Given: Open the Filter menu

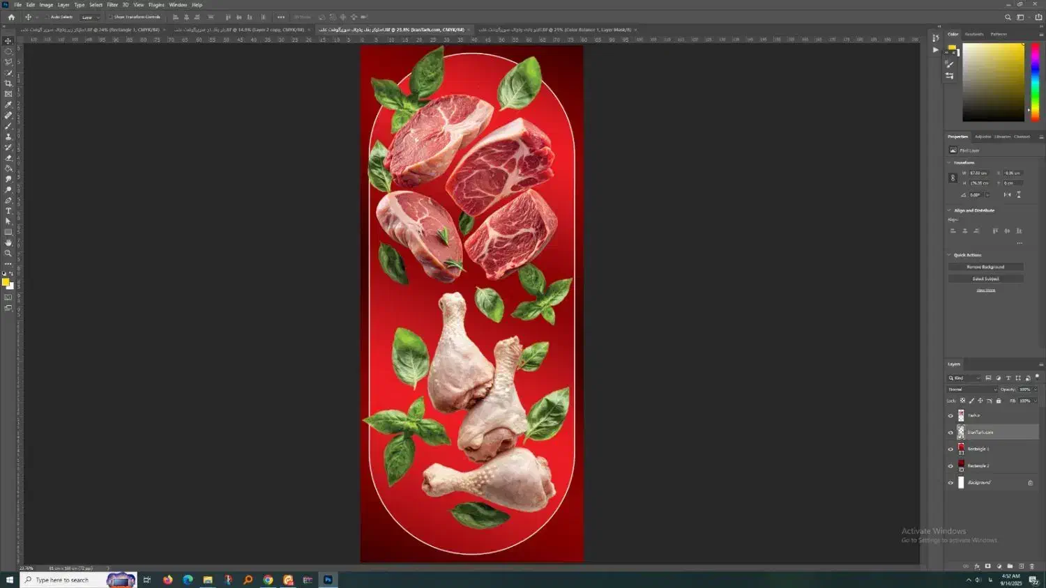Looking at the screenshot, I should tap(112, 5).
